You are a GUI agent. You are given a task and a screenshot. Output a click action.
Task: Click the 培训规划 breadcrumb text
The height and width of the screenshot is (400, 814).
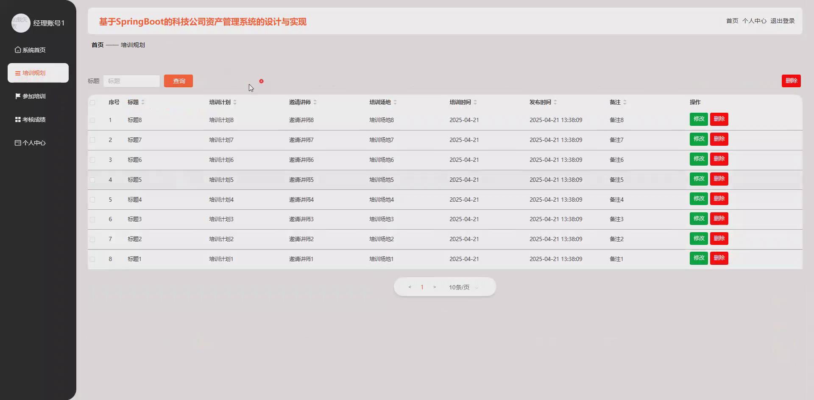(x=133, y=45)
